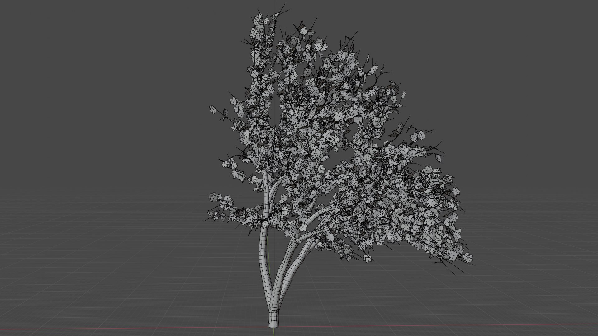Click the isolated leaf at far left of canopy
This screenshot has height=336, width=598.
[x=213, y=109]
